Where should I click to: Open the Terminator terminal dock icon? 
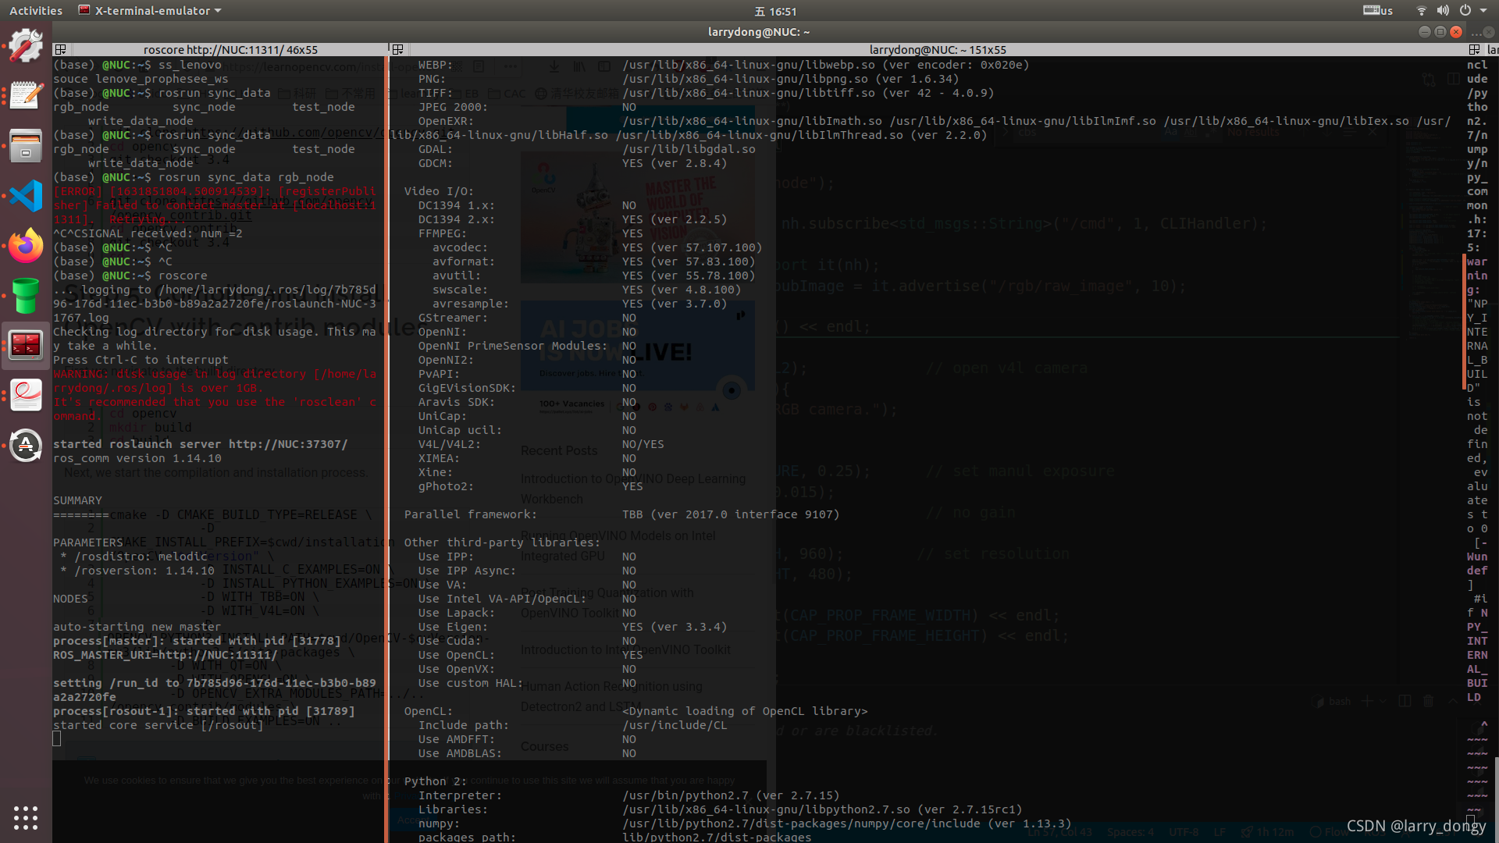pos(26,344)
